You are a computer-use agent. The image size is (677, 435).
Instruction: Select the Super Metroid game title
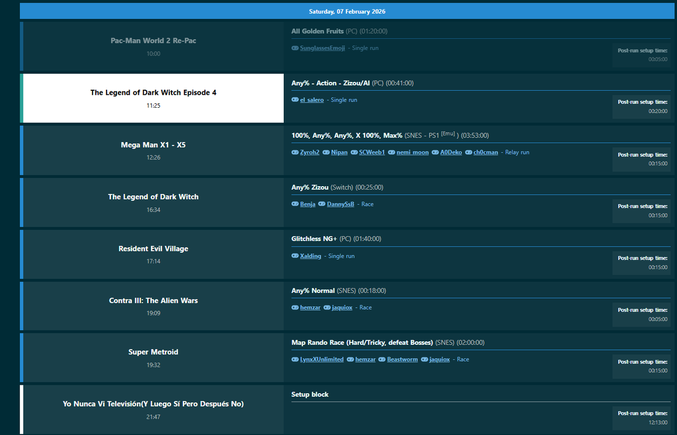153,352
